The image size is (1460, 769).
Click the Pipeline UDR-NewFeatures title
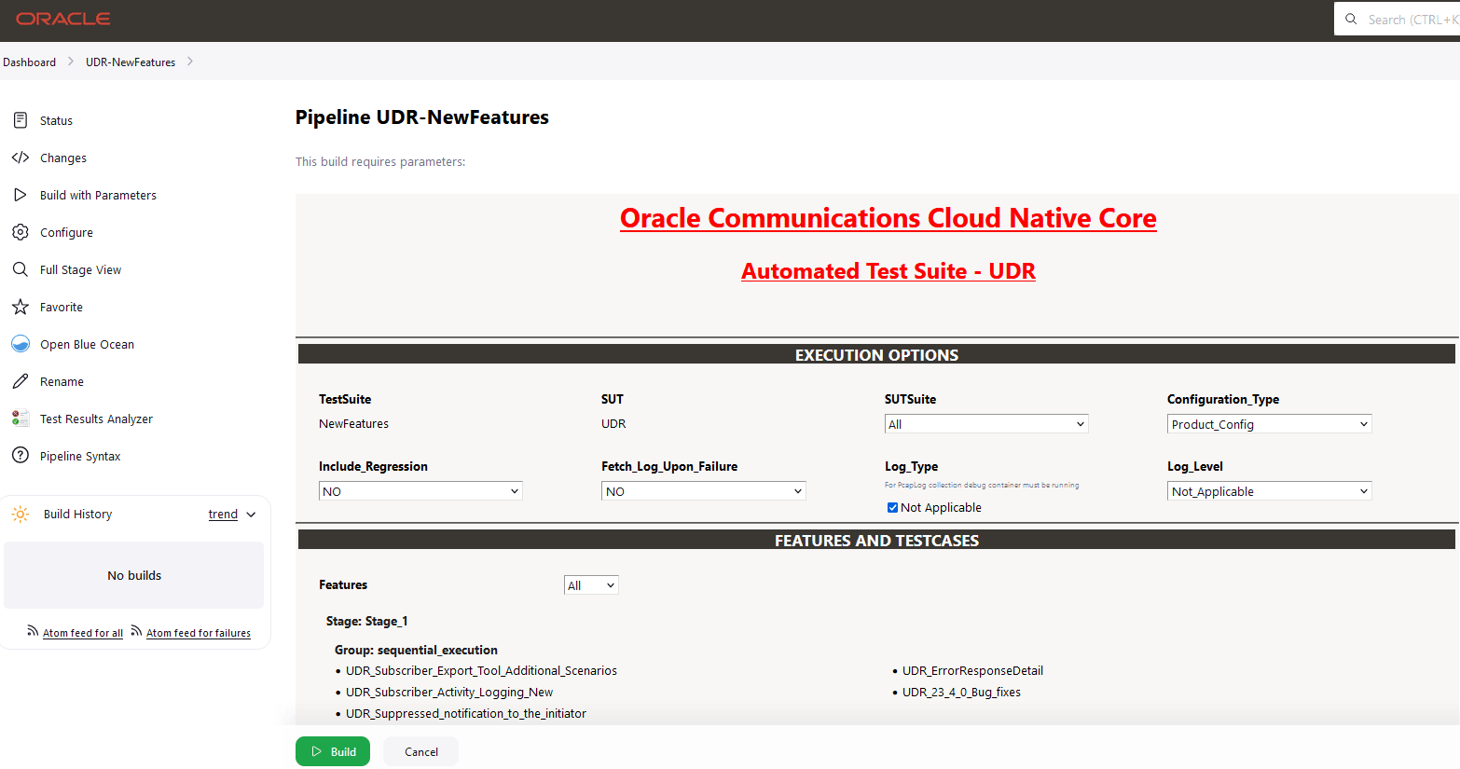[x=422, y=117]
